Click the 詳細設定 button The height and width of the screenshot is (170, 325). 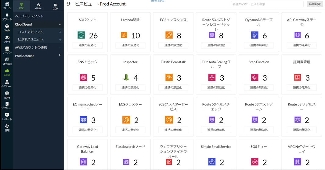[x=315, y=4]
